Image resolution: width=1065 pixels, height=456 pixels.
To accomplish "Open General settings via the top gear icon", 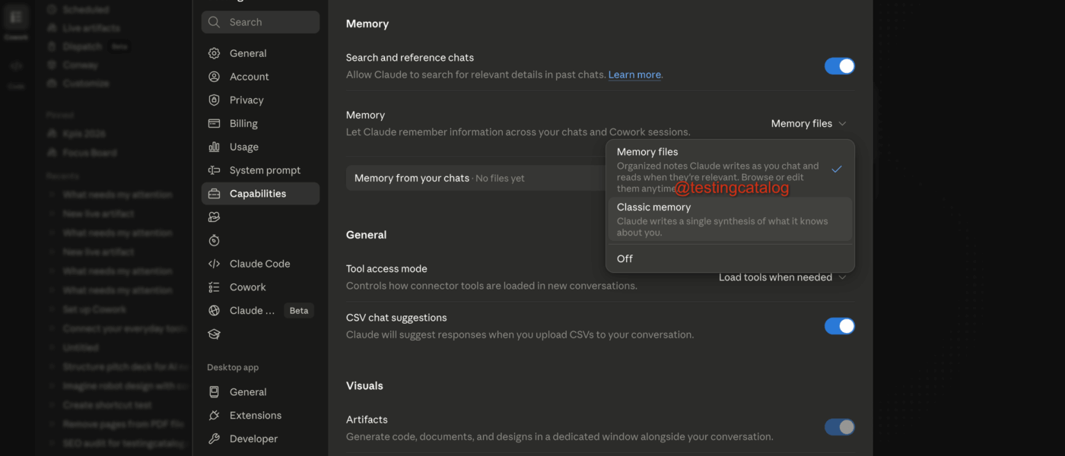I will pyautogui.click(x=215, y=53).
